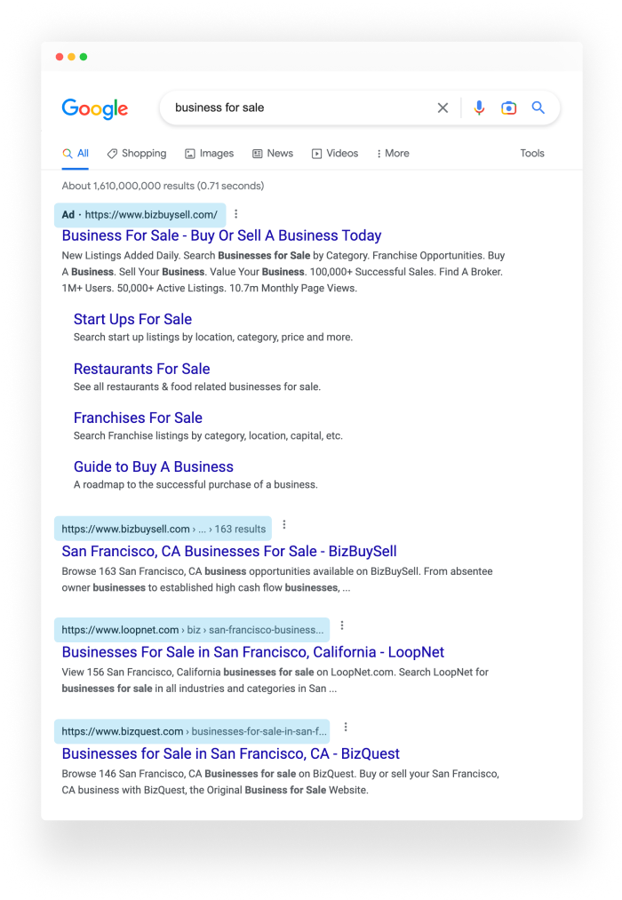Open three-dot menu next to loopnet.com result

click(x=342, y=625)
